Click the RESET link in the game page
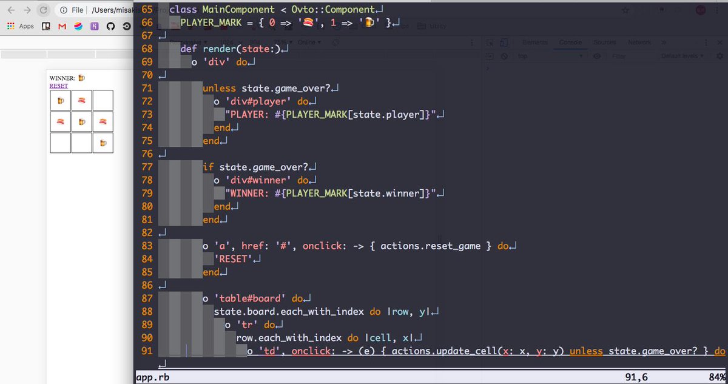 tap(59, 86)
